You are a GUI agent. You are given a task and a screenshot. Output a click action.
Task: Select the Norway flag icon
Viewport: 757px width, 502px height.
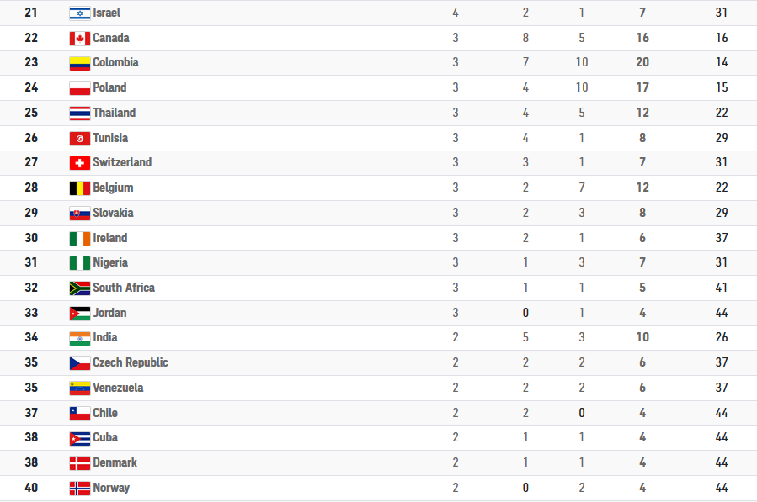(x=80, y=489)
